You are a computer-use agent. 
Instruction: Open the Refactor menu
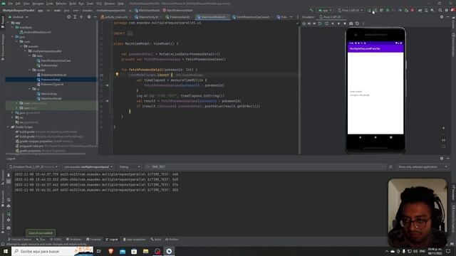point(61,4)
